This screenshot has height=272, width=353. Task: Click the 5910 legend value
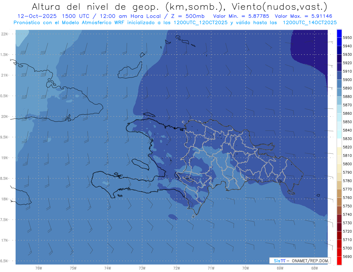coord(347,71)
